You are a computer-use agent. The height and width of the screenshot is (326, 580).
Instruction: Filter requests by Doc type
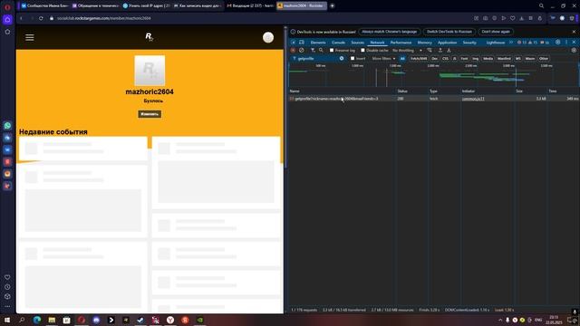[x=434, y=58]
